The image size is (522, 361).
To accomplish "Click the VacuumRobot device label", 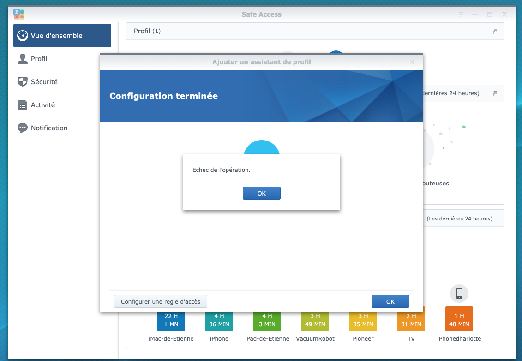I will click(315, 339).
